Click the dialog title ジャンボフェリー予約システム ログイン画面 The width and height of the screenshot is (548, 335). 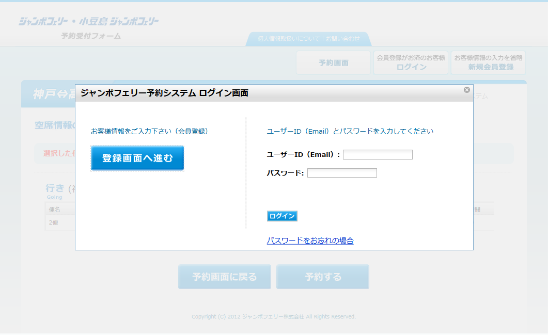click(165, 93)
